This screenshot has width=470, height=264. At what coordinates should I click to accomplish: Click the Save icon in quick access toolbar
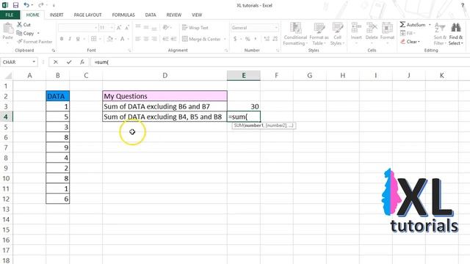pos(15,5)
